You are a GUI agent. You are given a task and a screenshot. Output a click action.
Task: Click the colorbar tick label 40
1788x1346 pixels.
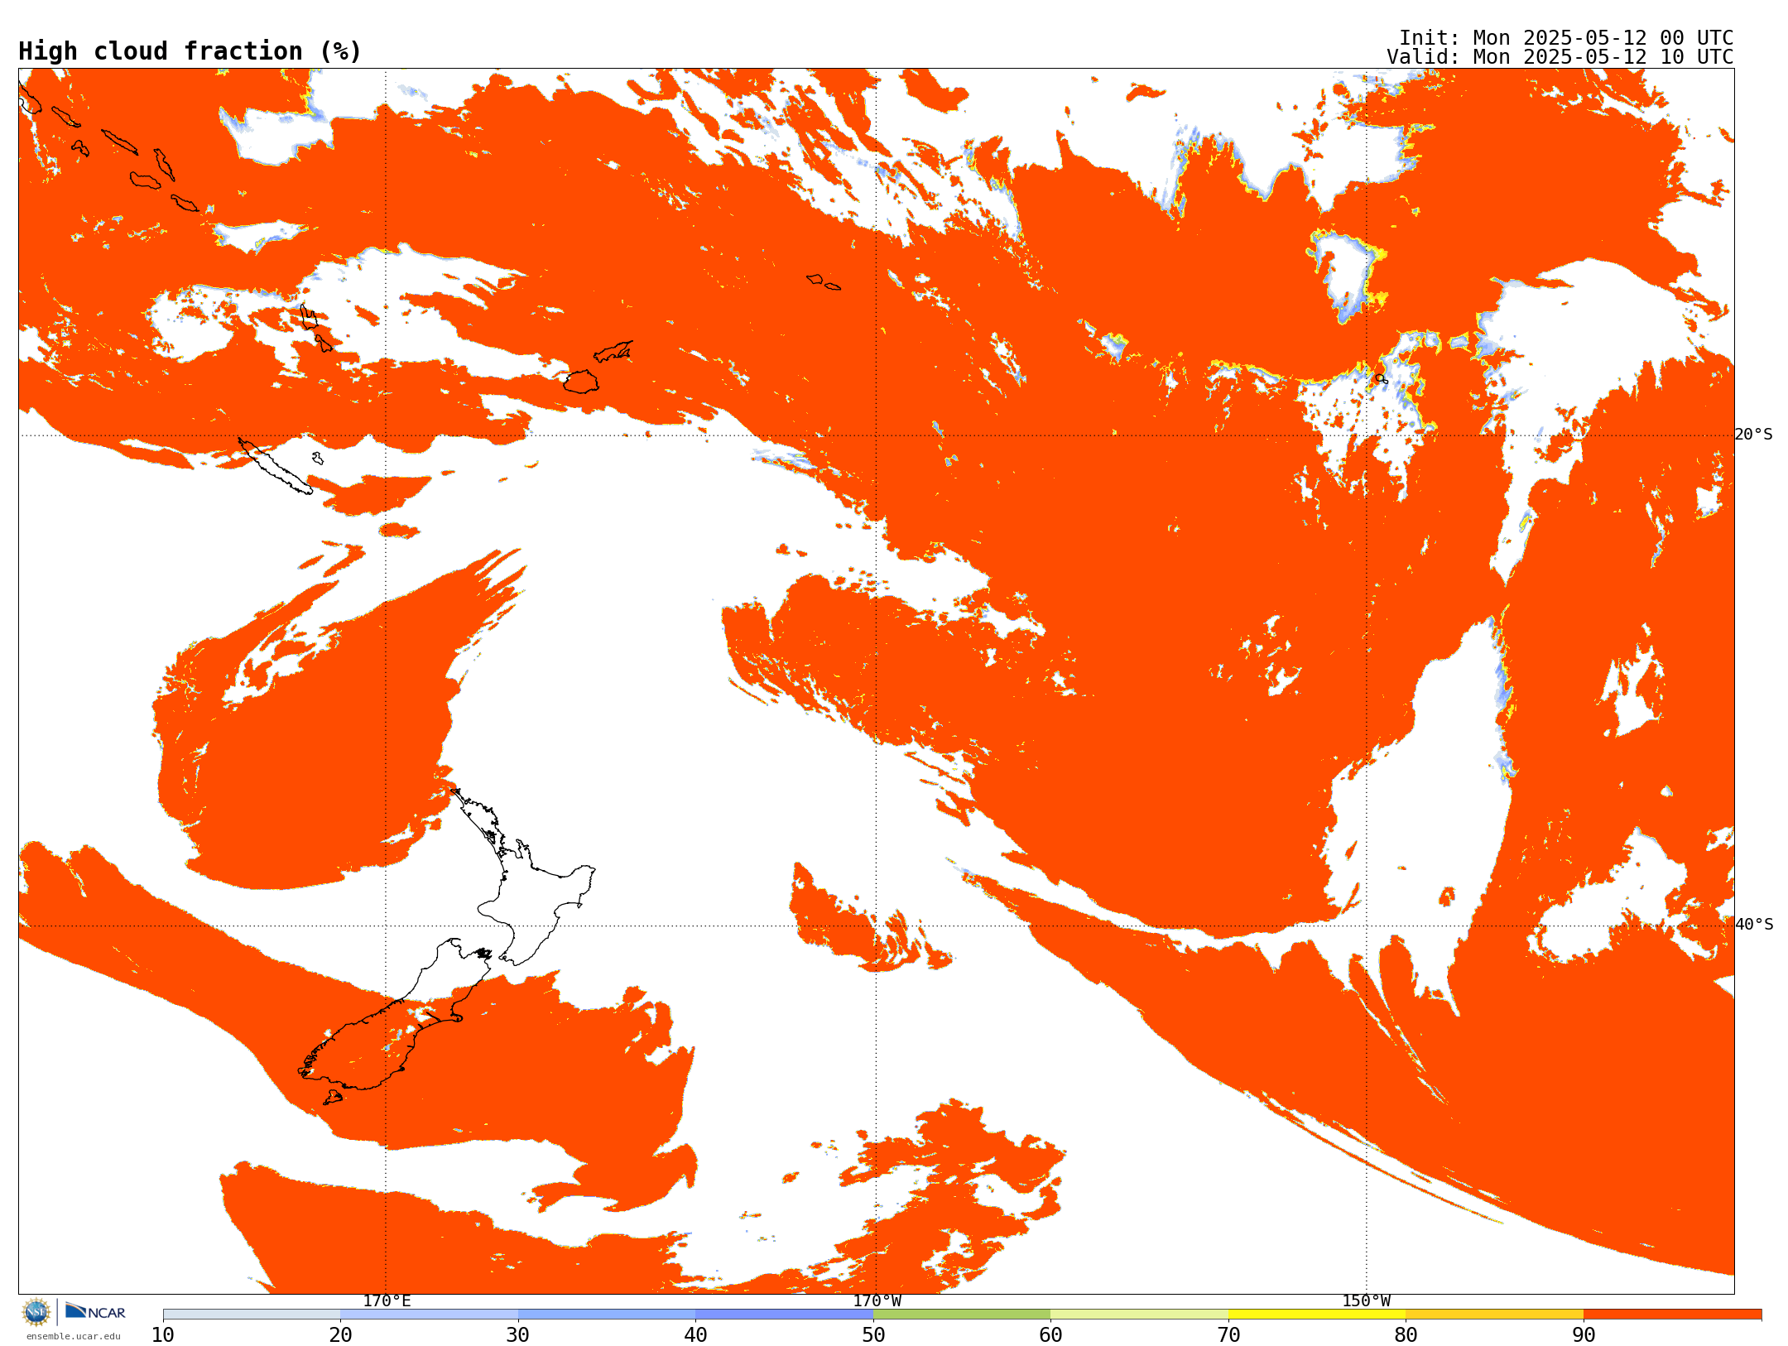point(696,1335)
